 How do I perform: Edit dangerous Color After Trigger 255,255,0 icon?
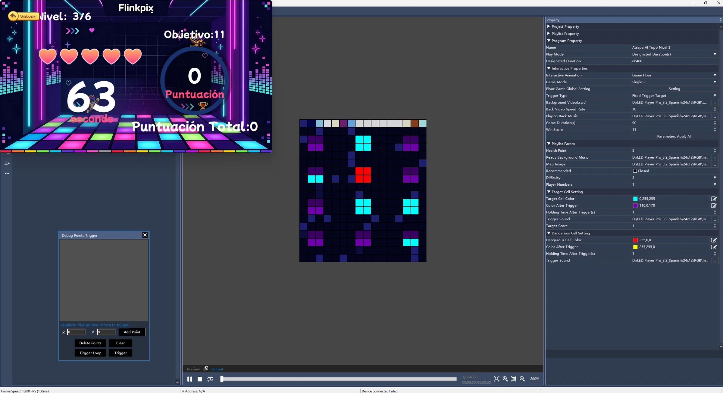714,247
